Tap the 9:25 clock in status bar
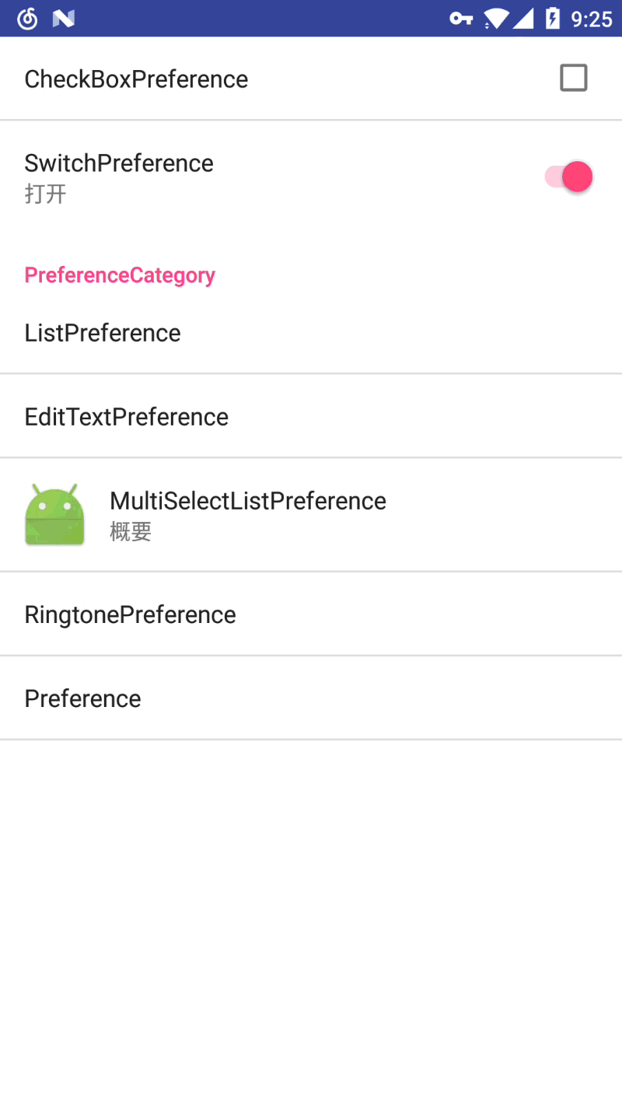This screenshot has height=1120, width=622. pyautogui.click(x=592, y=19)
